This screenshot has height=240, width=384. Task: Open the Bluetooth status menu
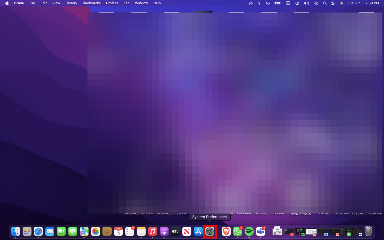[259, 3]
